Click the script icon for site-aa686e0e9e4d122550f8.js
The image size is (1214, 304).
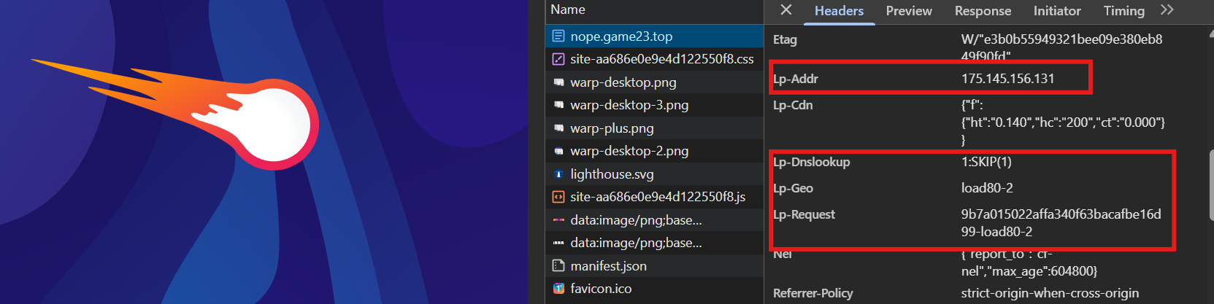pyautogui.click(x=558, y=197)
